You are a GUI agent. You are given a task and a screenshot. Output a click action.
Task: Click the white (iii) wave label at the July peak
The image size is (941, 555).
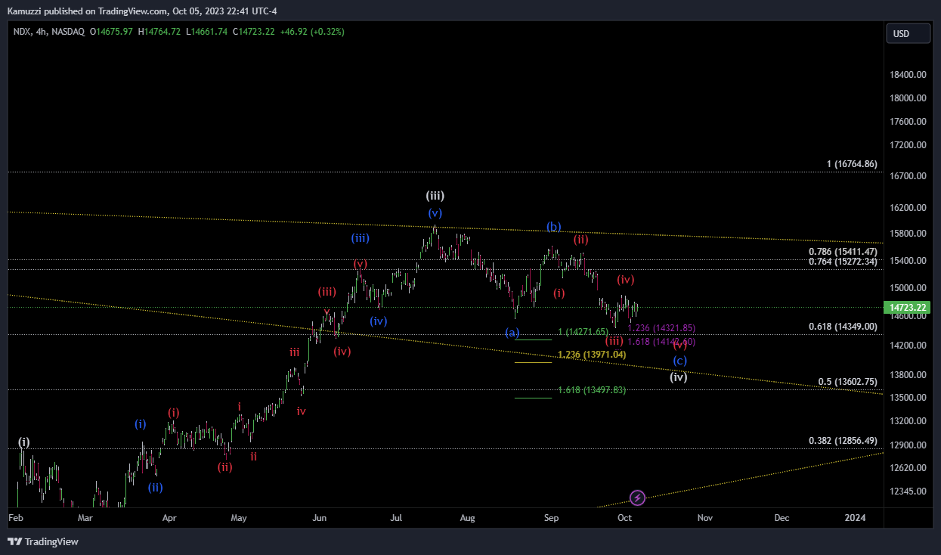click(435, 196)
